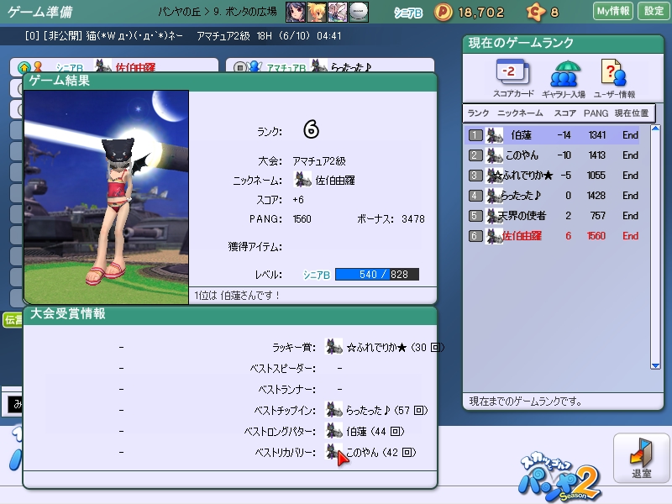Click the golf ball icon in top bar

coord(359,12)
